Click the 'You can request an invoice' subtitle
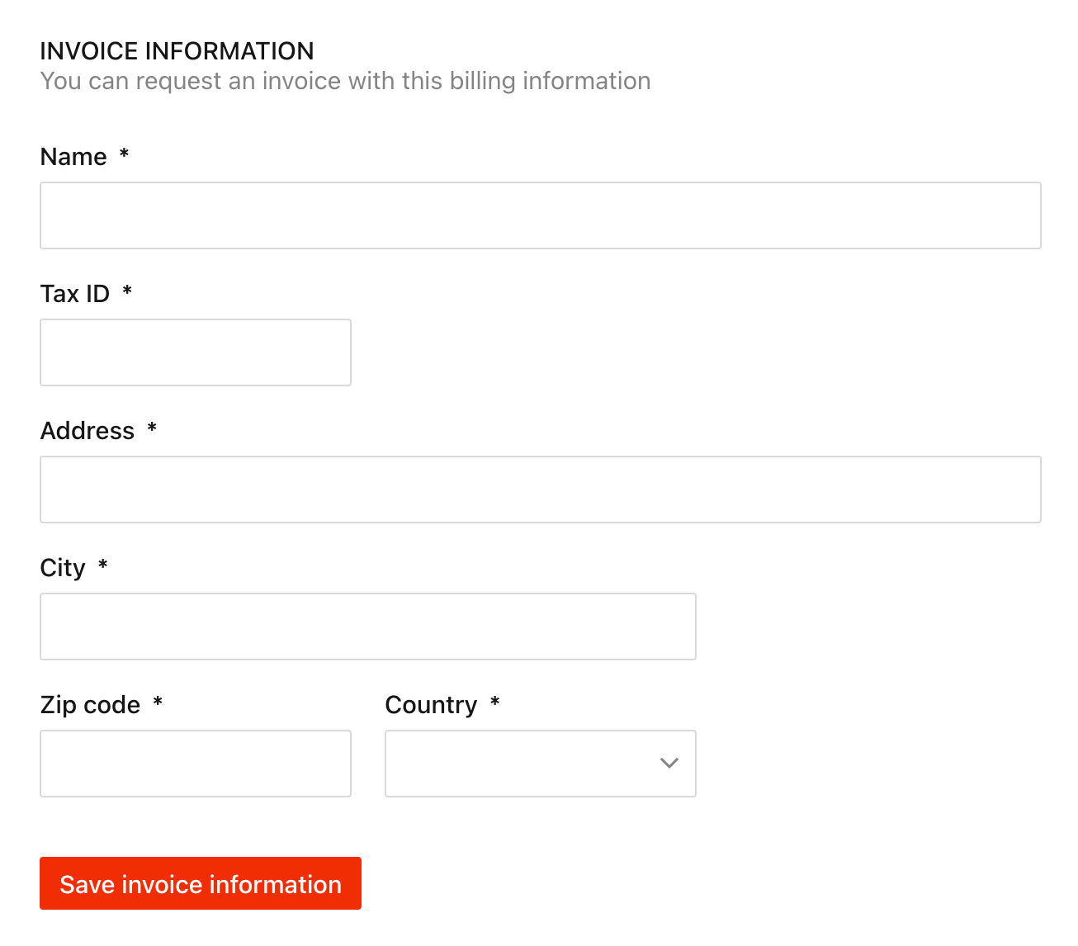This screenshot has width=1078, height=946. coord(345,81)
